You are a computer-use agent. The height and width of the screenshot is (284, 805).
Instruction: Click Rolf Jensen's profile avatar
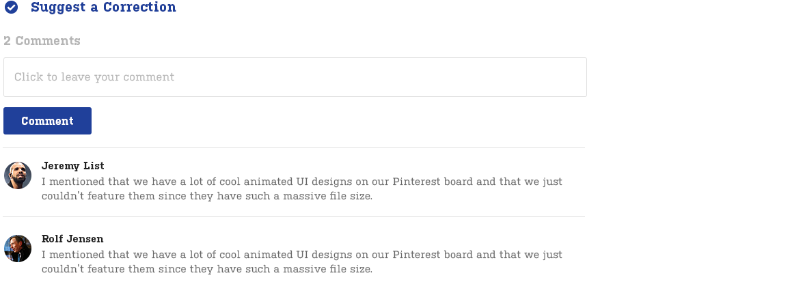pyautogui.click(x=18, y=248)
